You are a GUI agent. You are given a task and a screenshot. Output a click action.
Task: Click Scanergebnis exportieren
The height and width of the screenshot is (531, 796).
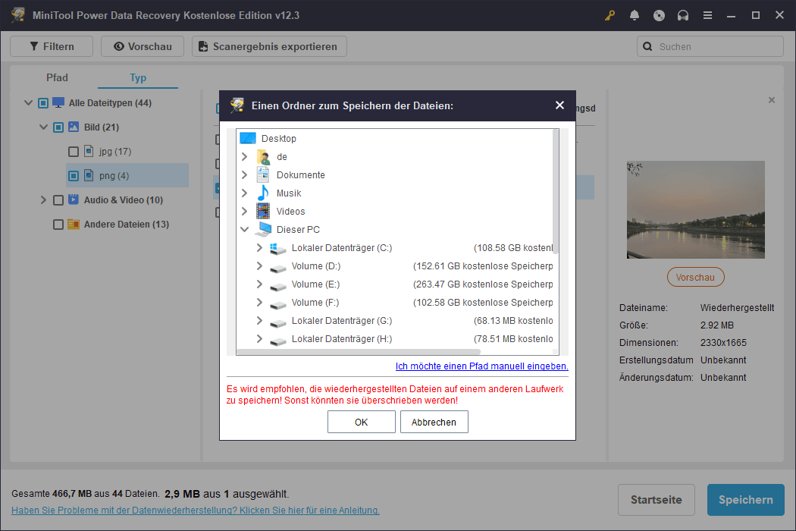coord(269,46)
